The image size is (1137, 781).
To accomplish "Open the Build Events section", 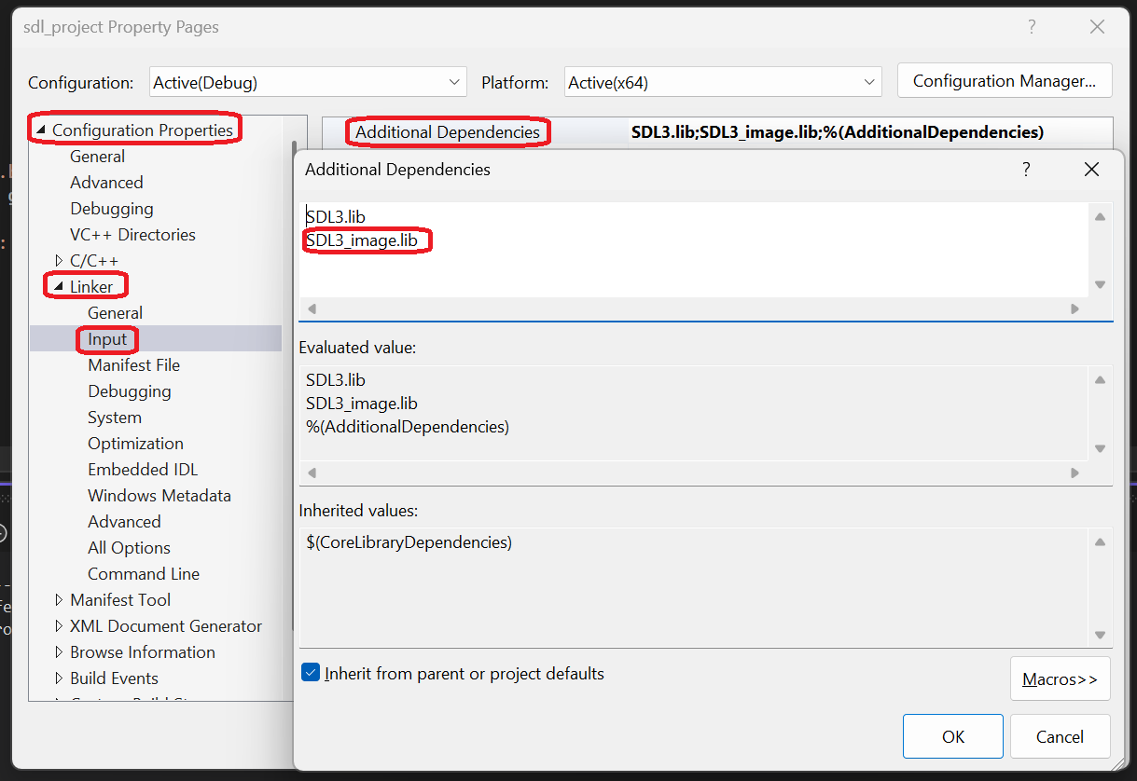I will [58, 678].
